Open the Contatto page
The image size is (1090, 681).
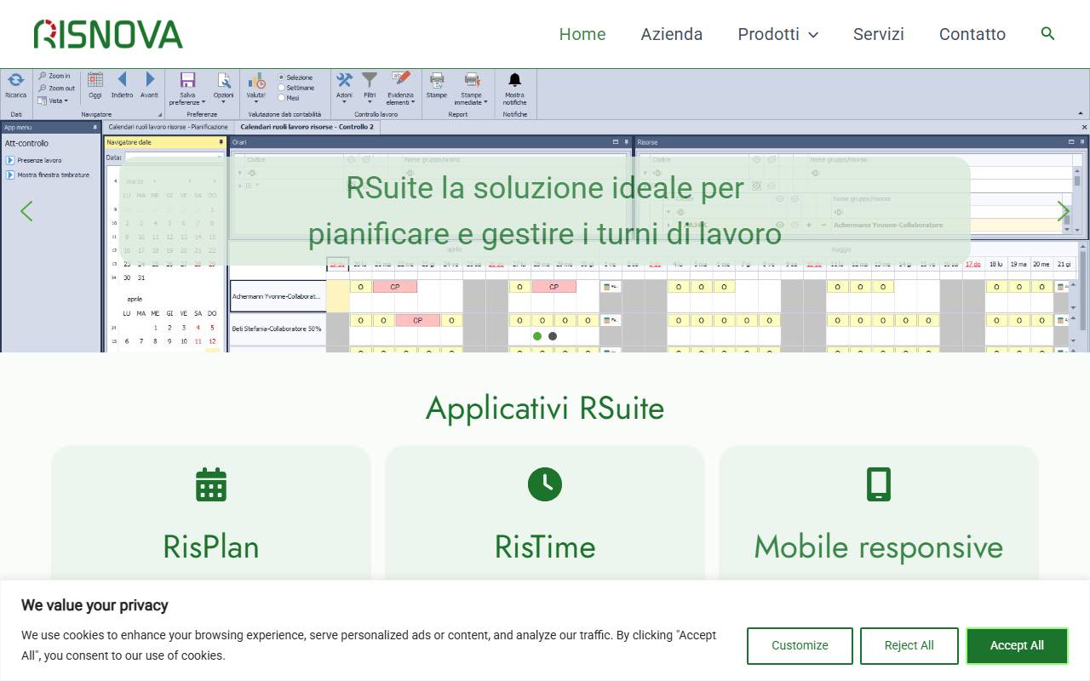point(972,34)
